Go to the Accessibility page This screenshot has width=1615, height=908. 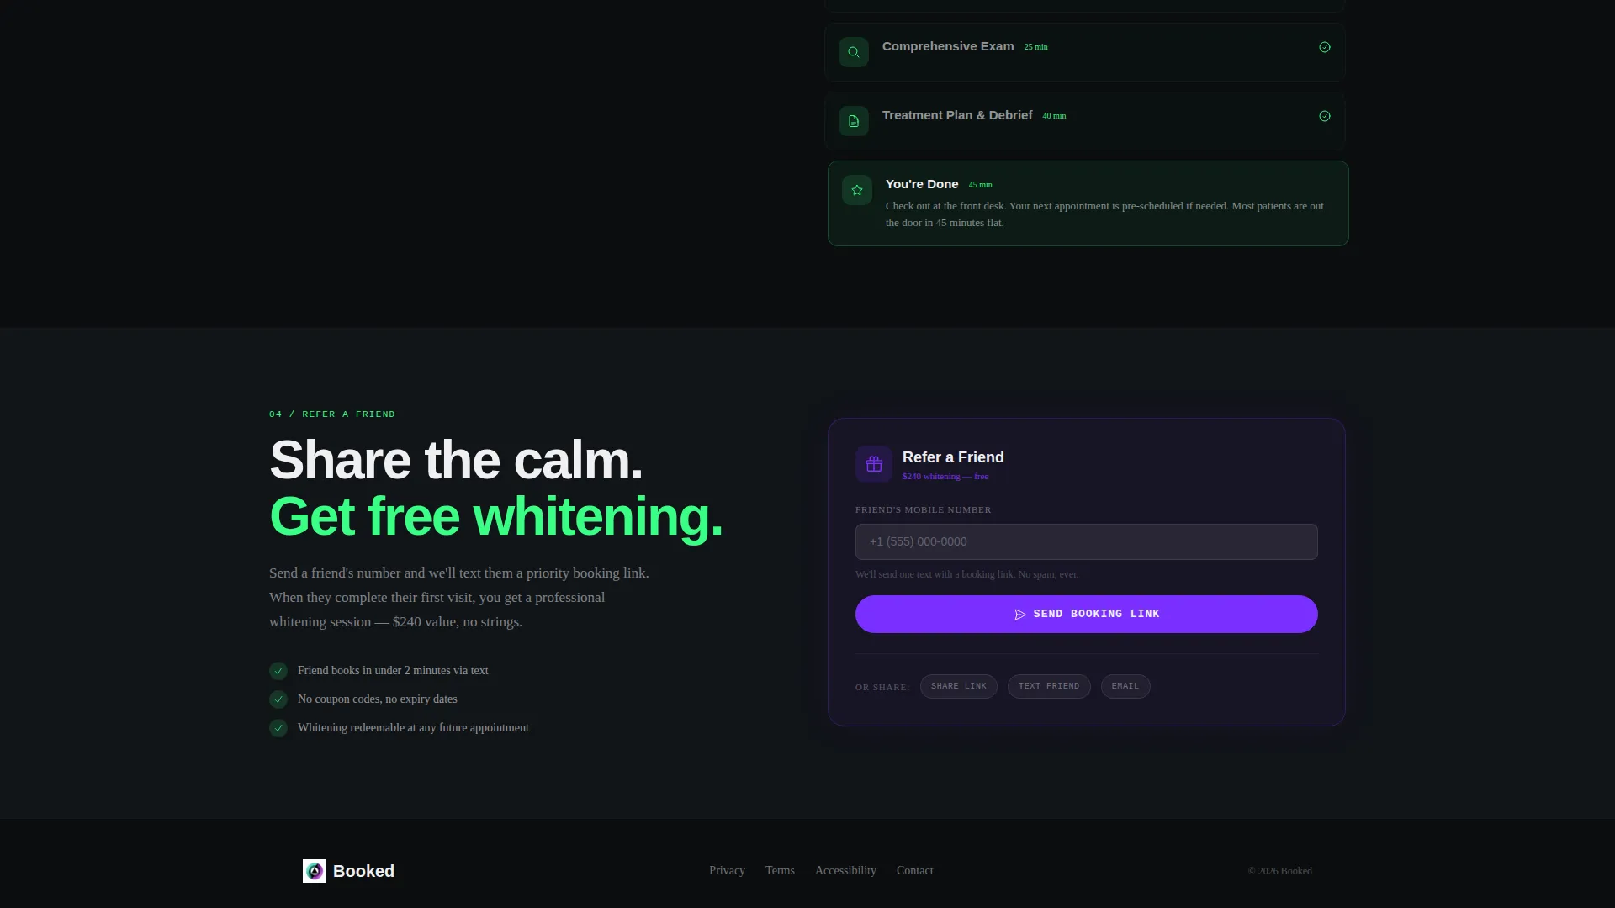pyautogui.click(x=845, y=871)
